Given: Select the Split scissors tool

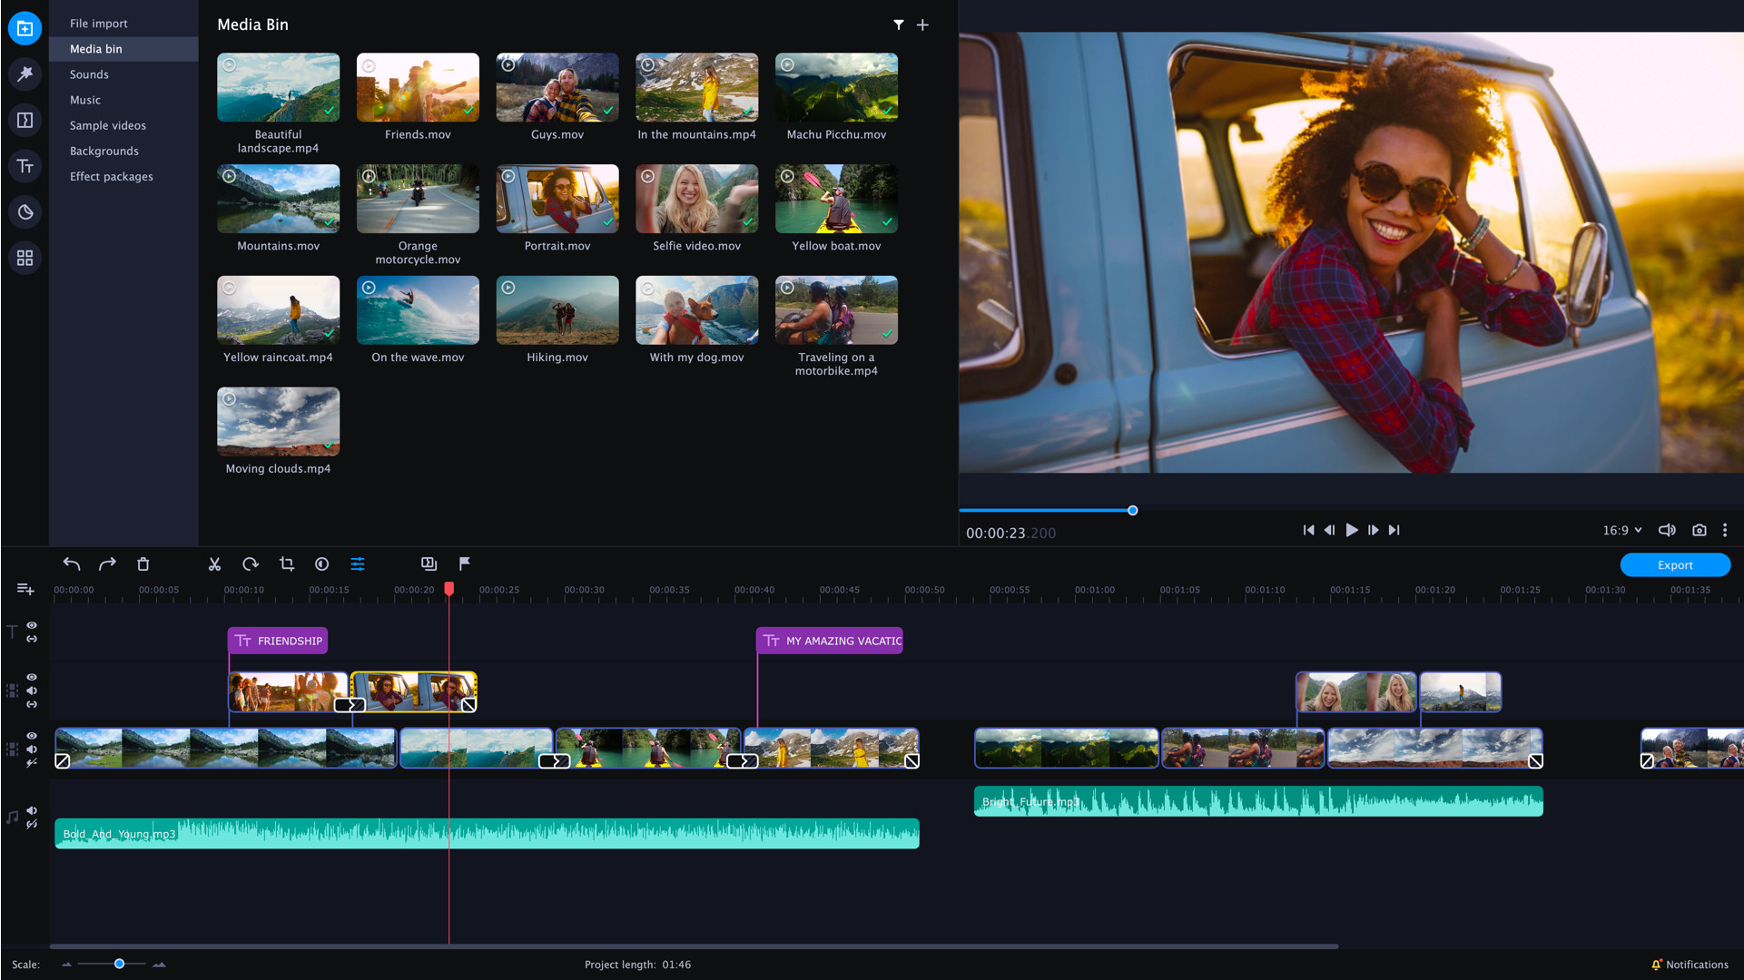Looking at the screenshot, I should point(214,563).
